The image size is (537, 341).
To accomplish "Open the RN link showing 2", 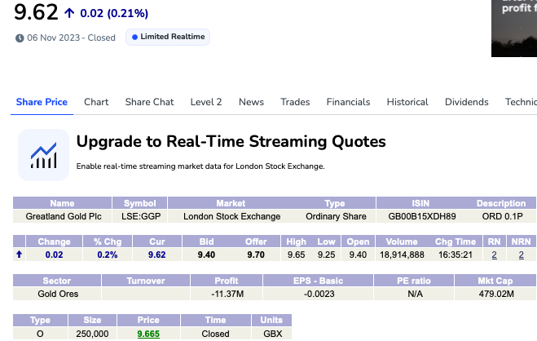I will click(494, 255).
